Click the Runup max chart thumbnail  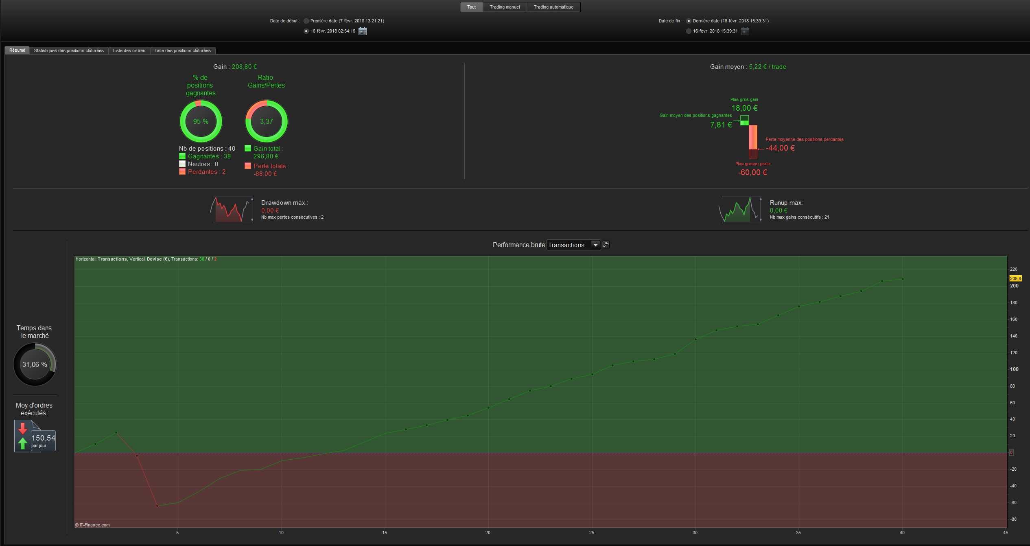tap(741, 210)
